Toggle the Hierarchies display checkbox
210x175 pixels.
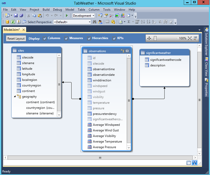[x=89, y=38]
